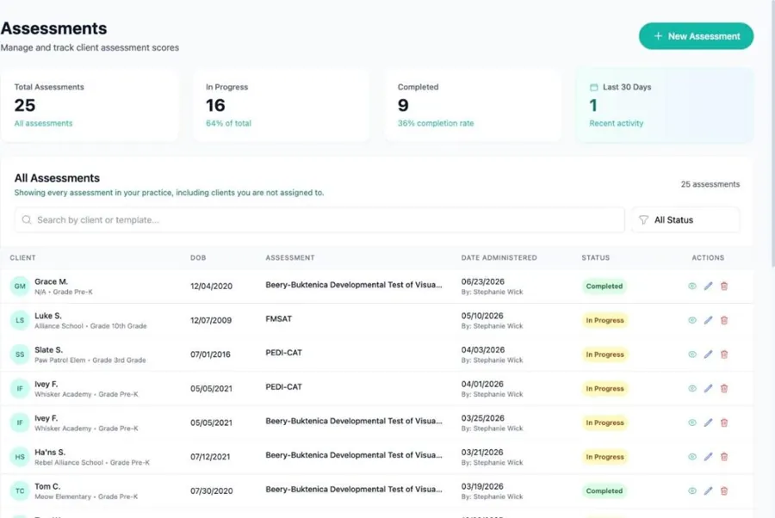The height and width of the screenshot is (518, 775).
Task: Delete Ivey F.'s 04/01/2026 PEDI-CAT trash icon
Action: 724,388
